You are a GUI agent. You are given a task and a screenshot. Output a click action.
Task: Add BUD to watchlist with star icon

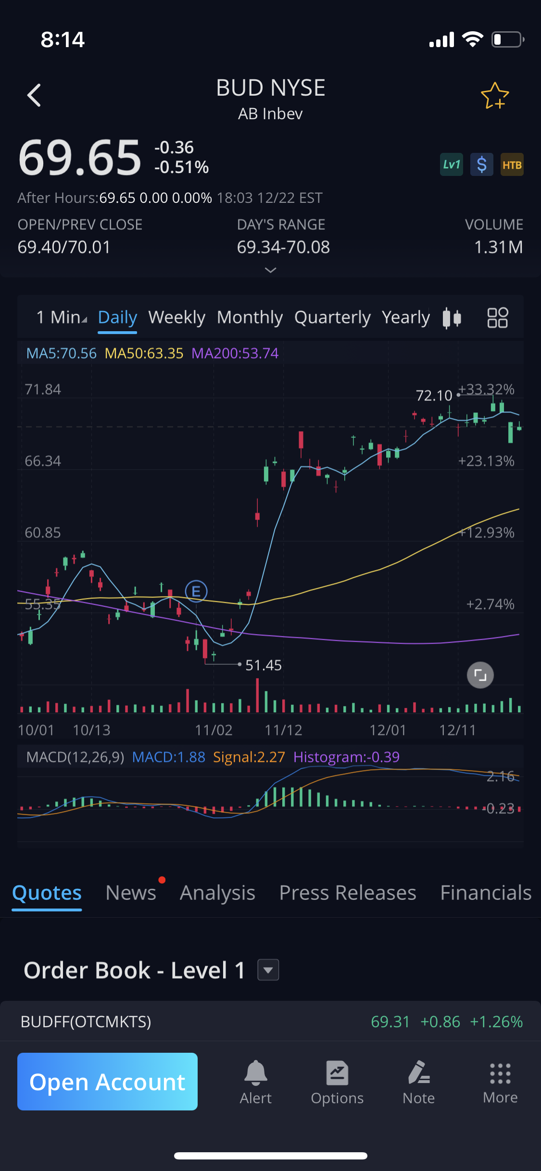tap(494, 96)
